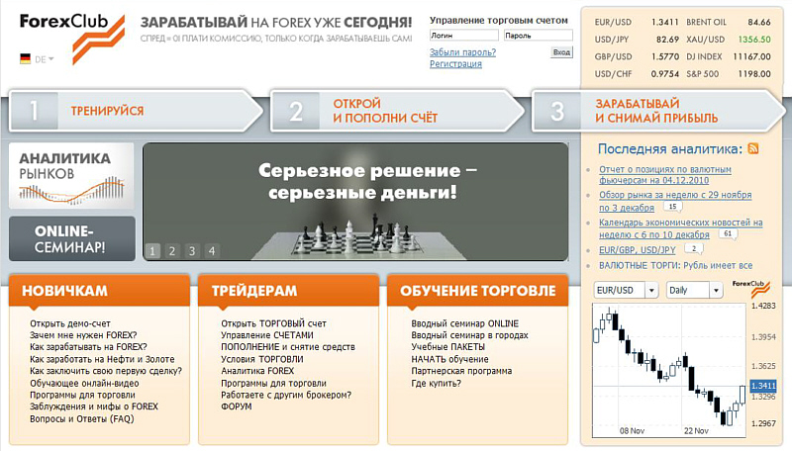792x451 pixels.
Task: Open the Трейдерам section header
Action: (x=288, y=291)
